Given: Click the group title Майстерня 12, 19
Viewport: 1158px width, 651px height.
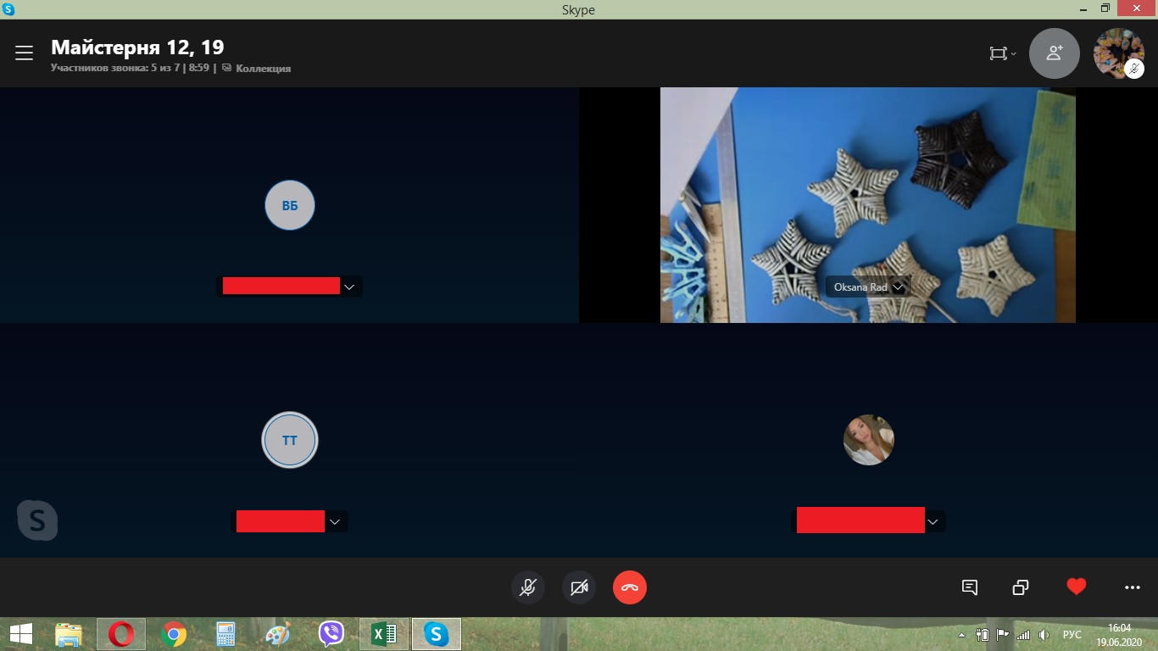Looking at the screenshot, I should point(137,47).
